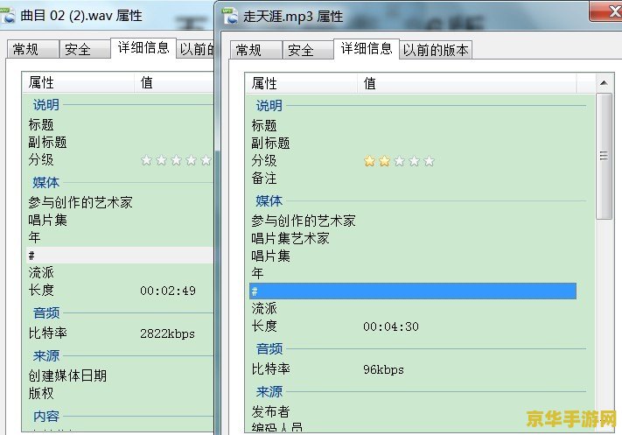The image size is (622, 435).
Task: Select 详细信息 tab in wav properties window
Action: 143,48
